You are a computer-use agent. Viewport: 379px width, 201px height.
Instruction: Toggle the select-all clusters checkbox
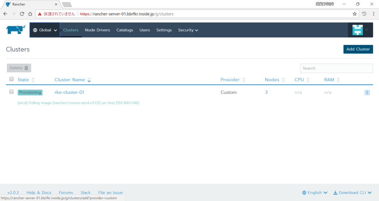coord(11,79)
